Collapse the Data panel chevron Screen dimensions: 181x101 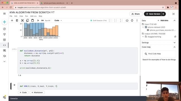(174, 20)
